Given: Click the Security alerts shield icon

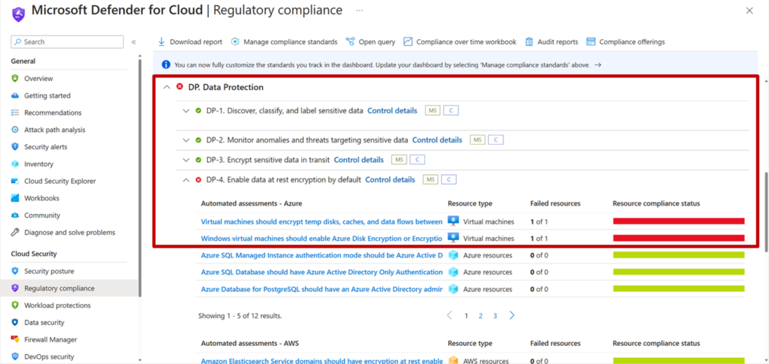Looking at the screenshot, I should coord(15,147).
